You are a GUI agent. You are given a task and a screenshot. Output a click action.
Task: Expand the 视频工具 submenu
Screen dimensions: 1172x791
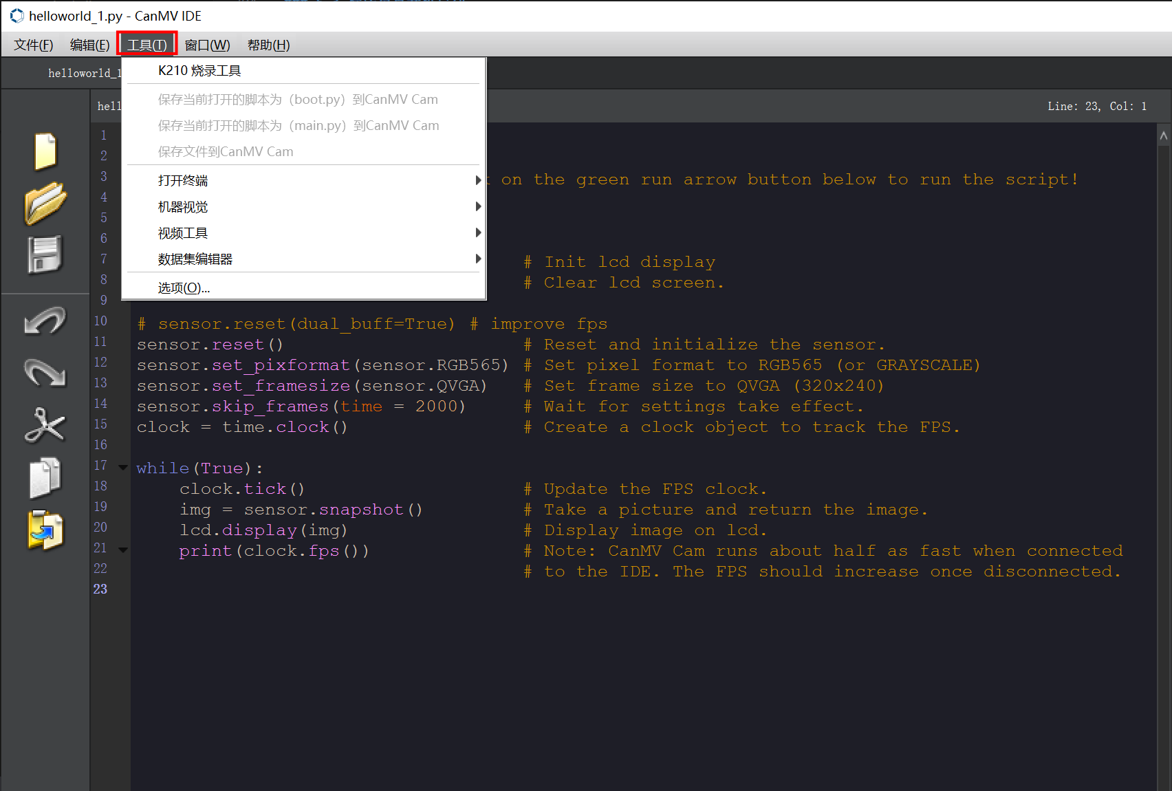[x=303, y=232]
